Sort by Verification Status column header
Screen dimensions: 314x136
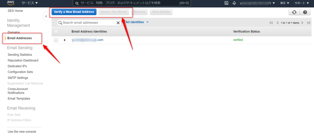[246, 32]
